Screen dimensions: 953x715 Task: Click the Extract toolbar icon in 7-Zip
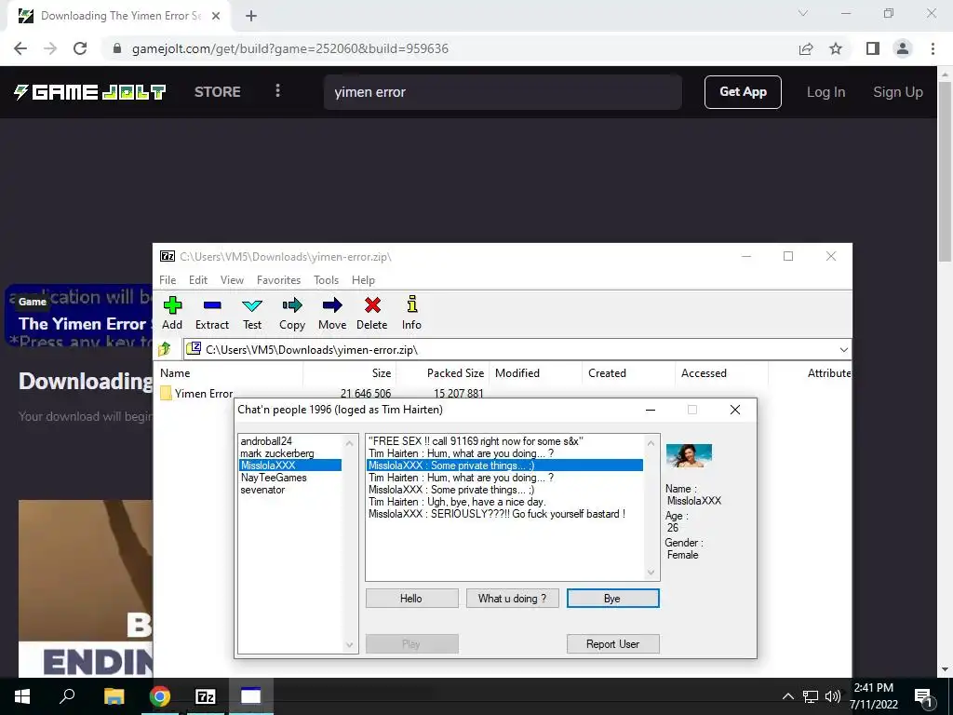pyautogui.click(x=212, y=305)
